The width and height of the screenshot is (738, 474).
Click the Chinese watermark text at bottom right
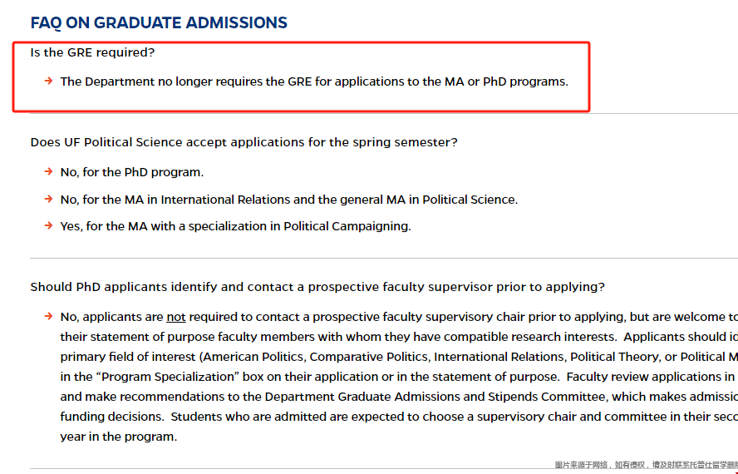647,465
